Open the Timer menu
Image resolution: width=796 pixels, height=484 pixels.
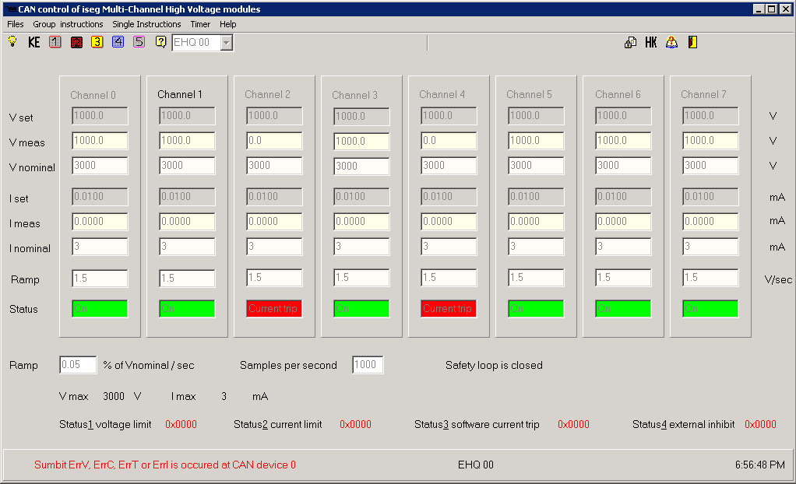200,24
